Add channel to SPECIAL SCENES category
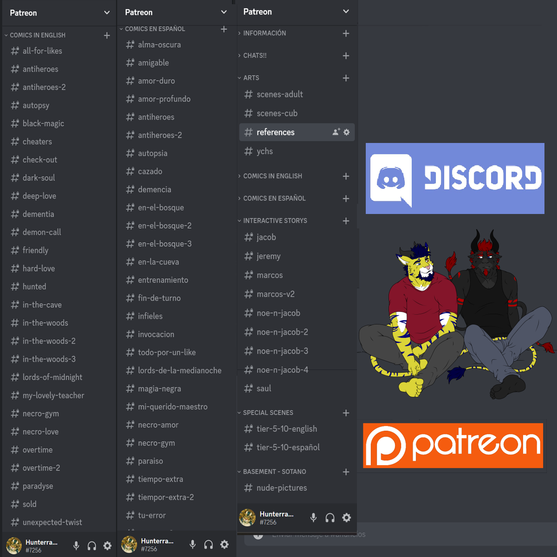This screenshot has width=557, height=557. [346, 413]
